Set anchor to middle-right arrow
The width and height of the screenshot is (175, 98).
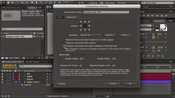pos(89,26)
